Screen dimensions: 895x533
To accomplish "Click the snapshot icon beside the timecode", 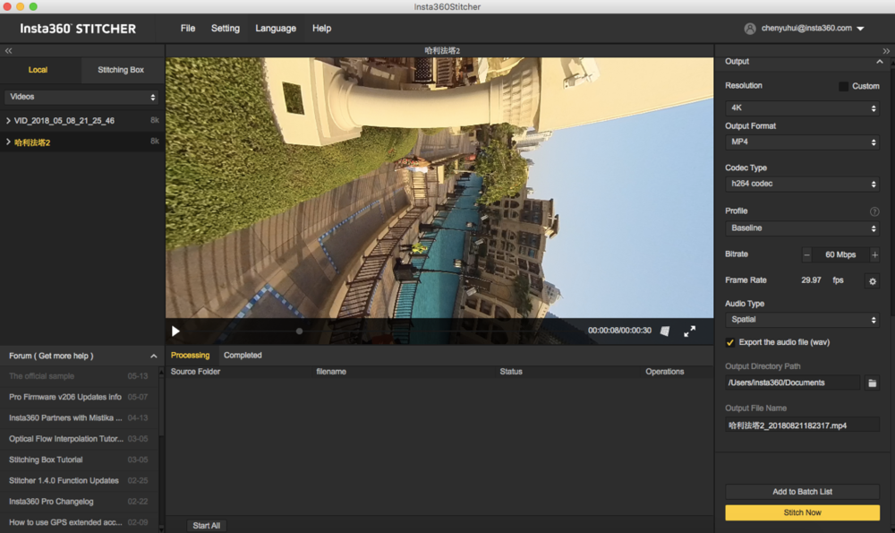I will click(x=665, y=331).
